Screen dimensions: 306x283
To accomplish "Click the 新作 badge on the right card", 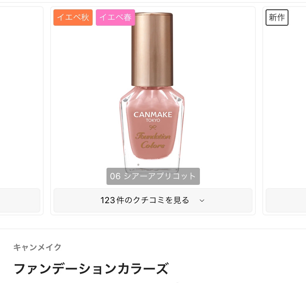I will (277, 18).
